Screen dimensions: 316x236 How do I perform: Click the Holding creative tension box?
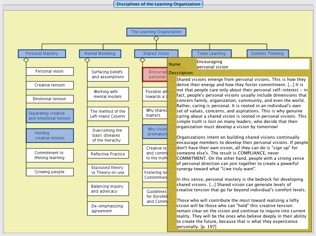[x=50, y=135]
